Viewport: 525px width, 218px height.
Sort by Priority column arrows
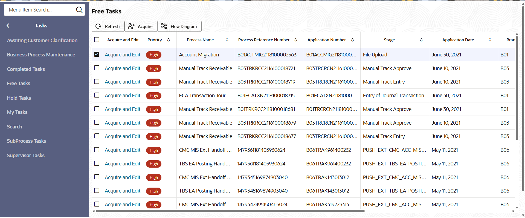click(x=169, y=40)
